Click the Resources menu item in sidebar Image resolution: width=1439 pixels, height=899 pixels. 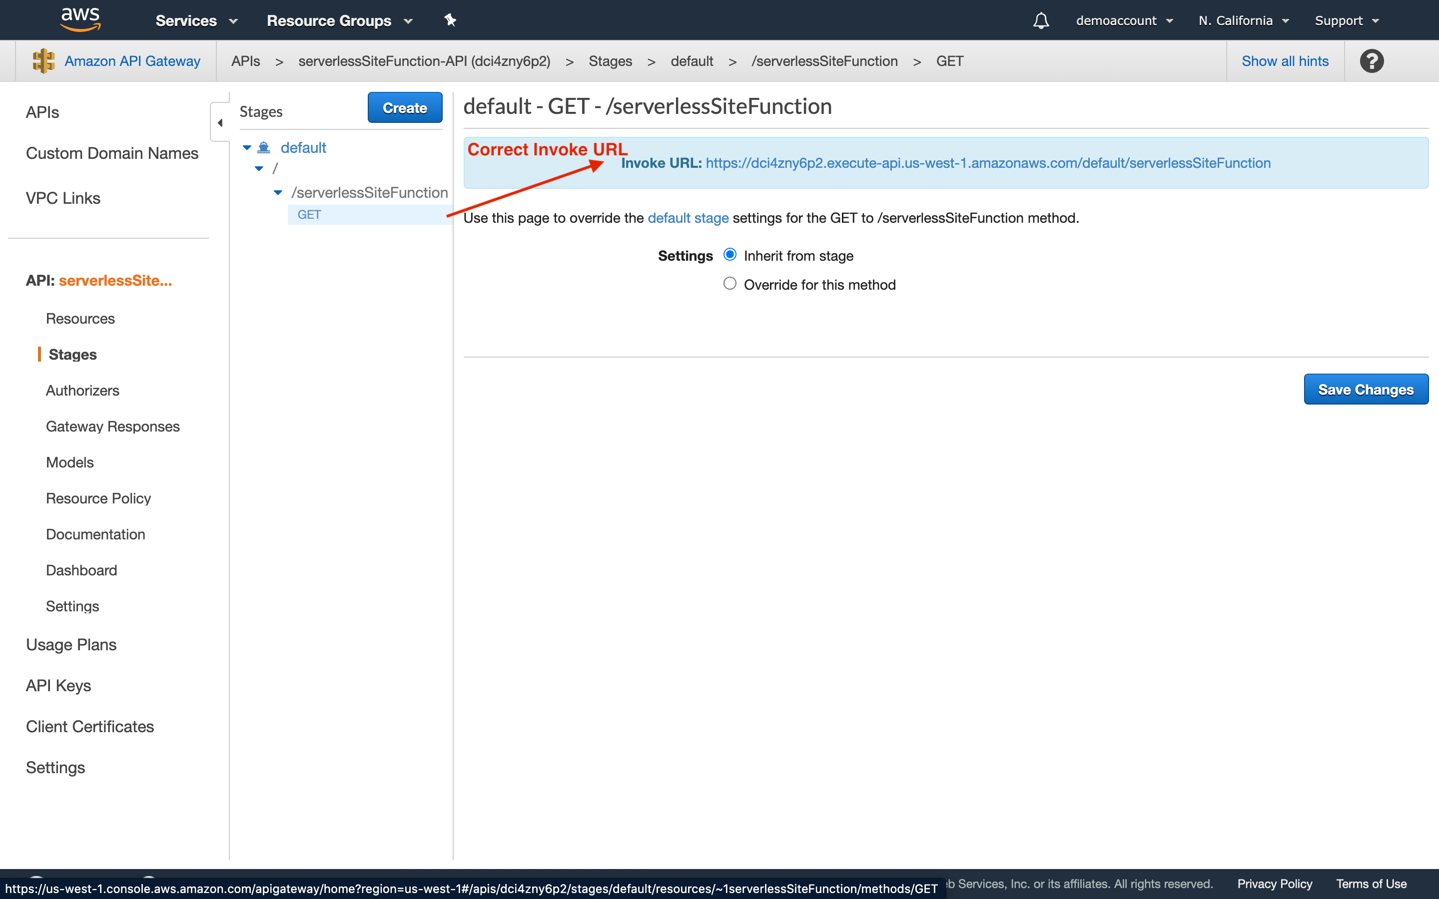[81, 318]
